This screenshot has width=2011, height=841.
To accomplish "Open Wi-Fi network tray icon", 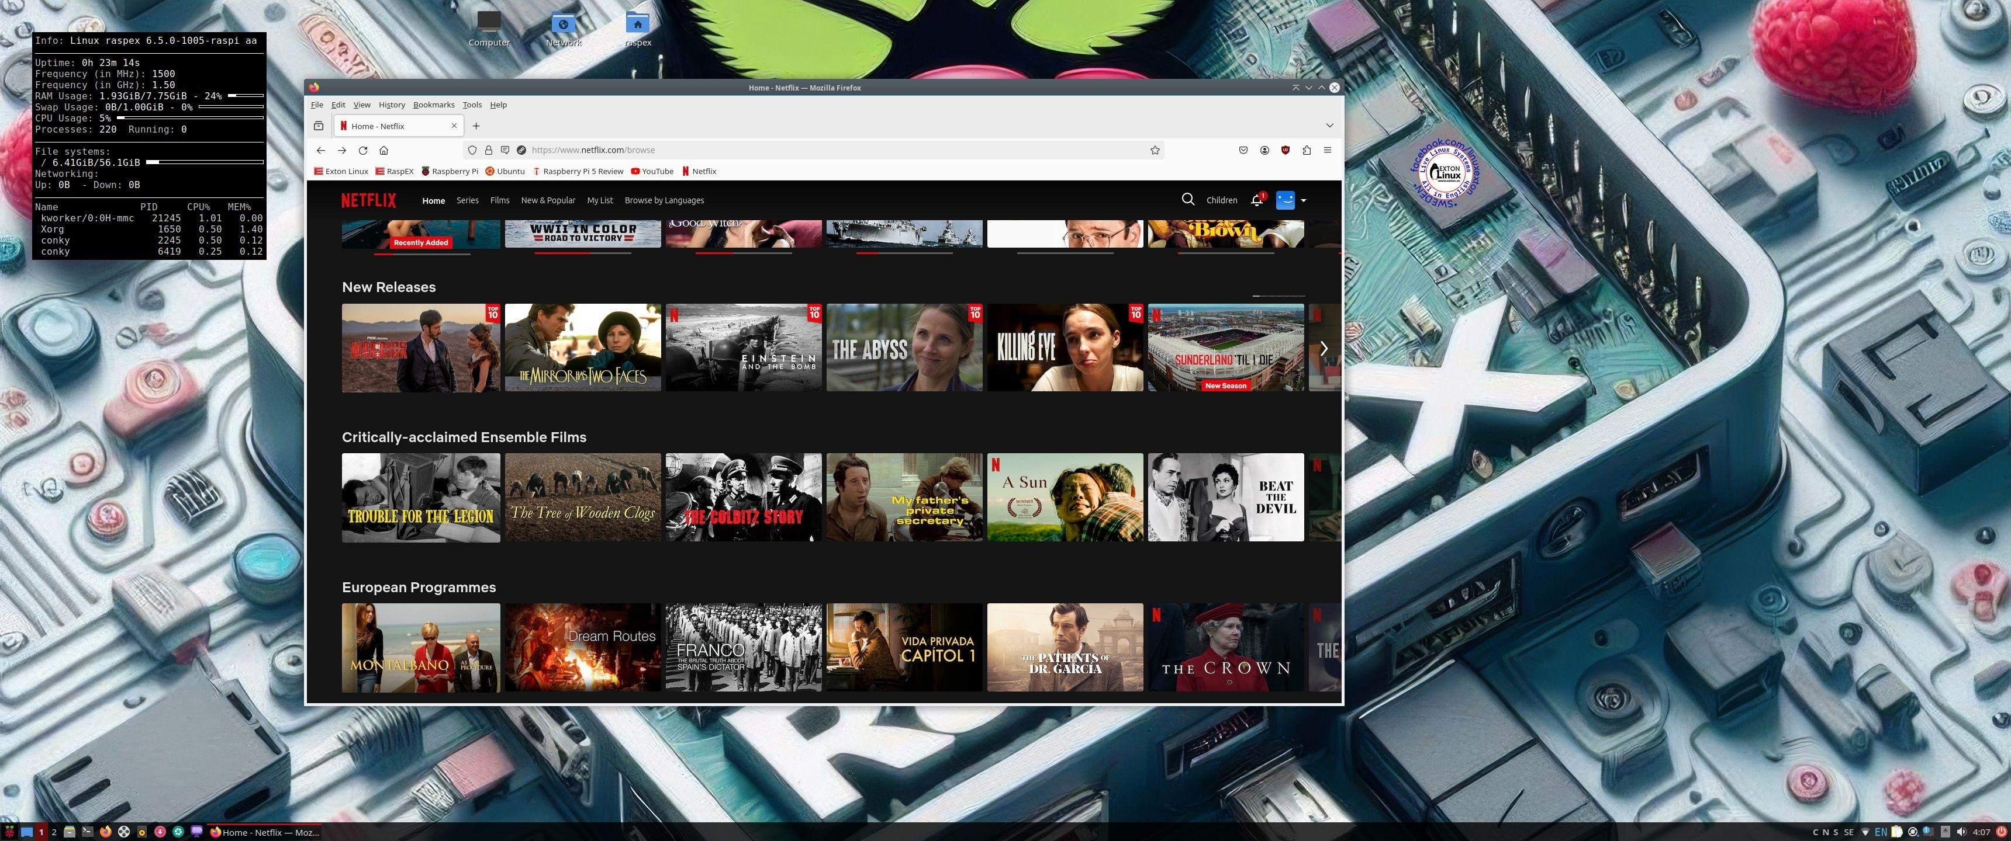I will (x=1865, y=832).
